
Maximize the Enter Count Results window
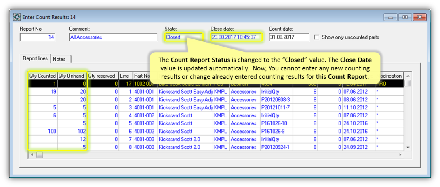pyautogui.click(x=405, y=17)
